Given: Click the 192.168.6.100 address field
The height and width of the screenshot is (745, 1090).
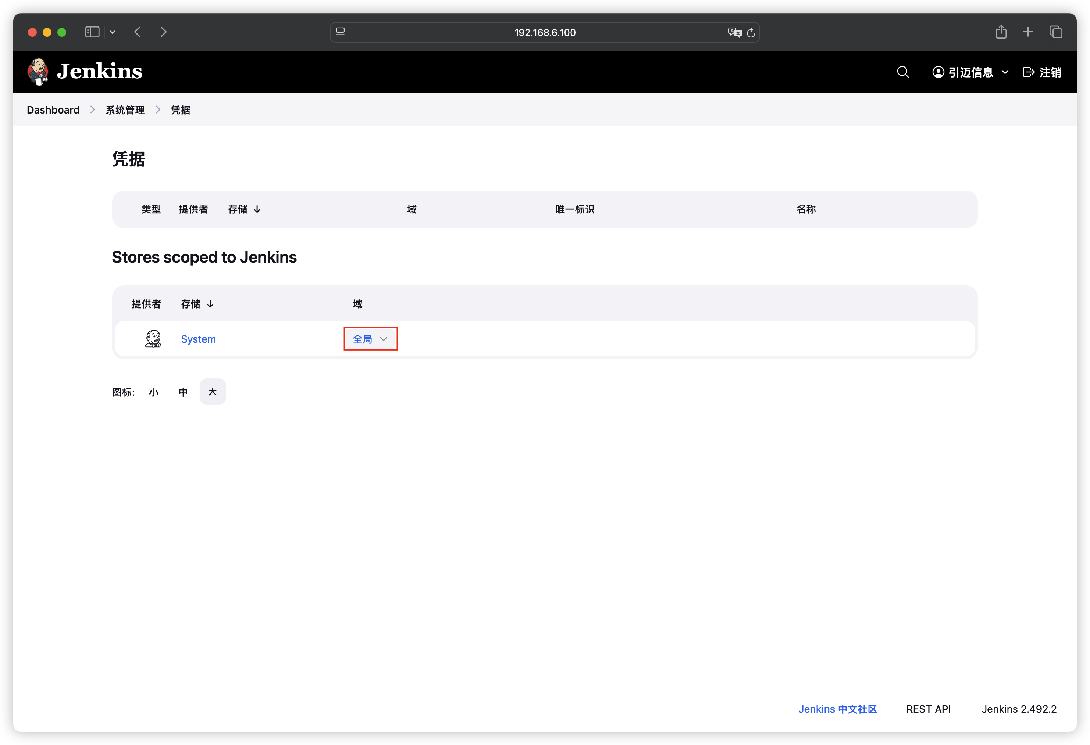Looking at the screenshot, I should point(545,32).
